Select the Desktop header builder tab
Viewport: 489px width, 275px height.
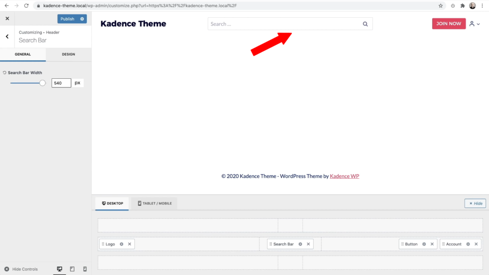click(x=112, y=203)
